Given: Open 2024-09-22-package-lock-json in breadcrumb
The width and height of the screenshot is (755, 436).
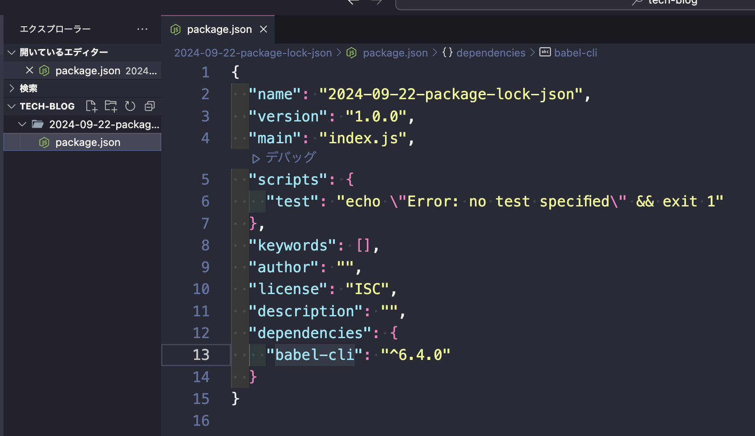Looking at the screenshot, I should pos(253,52).
